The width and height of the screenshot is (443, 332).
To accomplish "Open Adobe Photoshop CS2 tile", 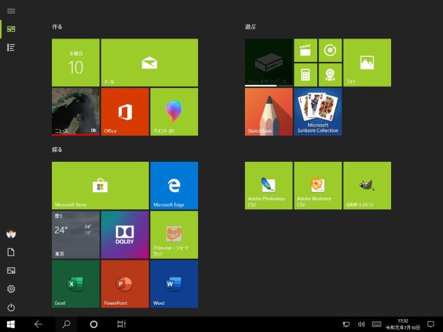I will (268, 185).
